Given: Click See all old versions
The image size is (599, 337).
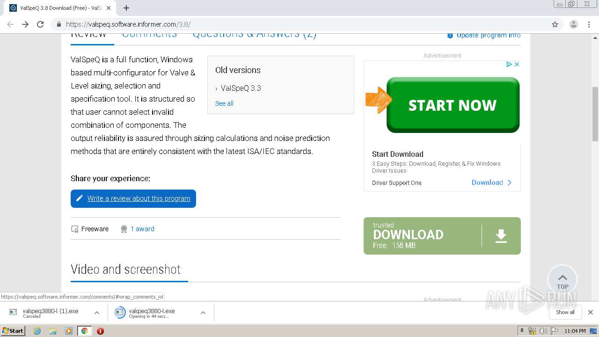Looking at the screenshot, I should [224, 103].
